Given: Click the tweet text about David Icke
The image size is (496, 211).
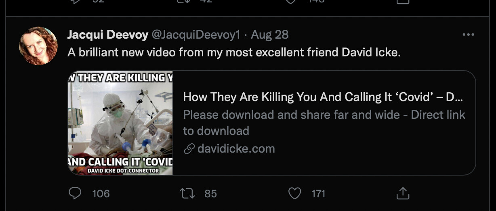Looking at the screenshot, I should (234, 52).
